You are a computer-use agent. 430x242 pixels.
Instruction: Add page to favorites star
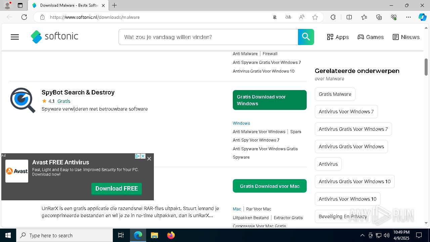tap(315, 17)
